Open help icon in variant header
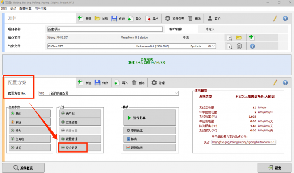 (285, 82)
